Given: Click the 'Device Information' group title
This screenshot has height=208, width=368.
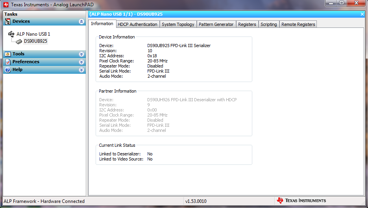Looking at the screenshot, I should coord(117,37).
